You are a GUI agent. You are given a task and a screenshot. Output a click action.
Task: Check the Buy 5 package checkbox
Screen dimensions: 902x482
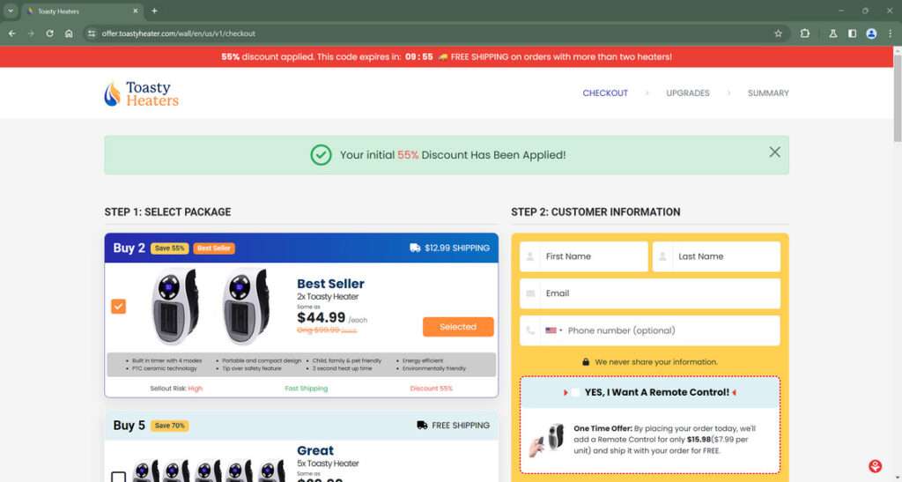tap(119, 477)
